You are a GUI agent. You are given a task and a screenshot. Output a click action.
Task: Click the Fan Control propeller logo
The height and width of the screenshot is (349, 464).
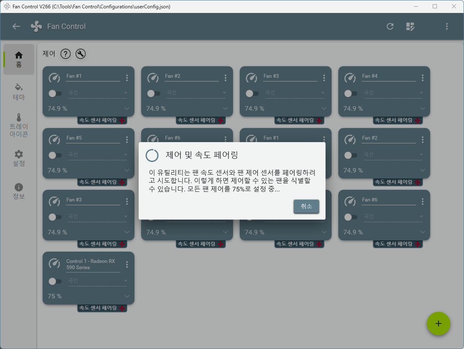(x=36, y=26)
